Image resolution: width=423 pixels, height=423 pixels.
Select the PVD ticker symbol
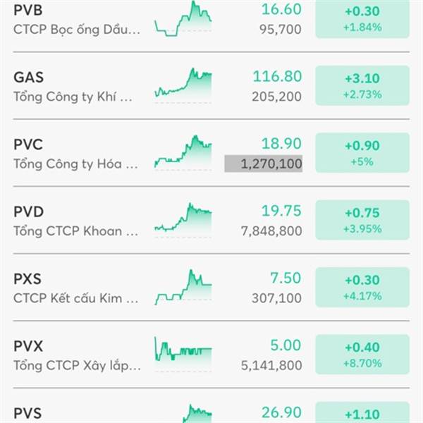28,211
